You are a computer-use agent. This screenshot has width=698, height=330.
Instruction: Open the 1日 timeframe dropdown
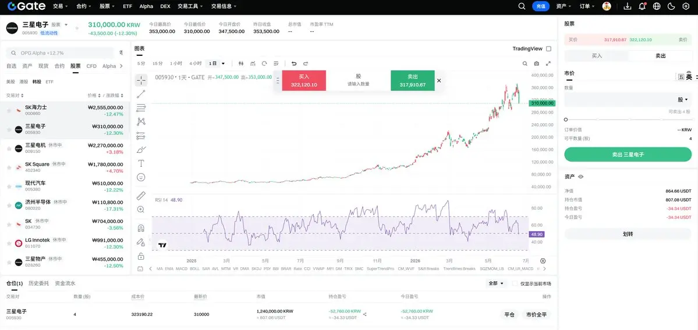pos(217,63)
